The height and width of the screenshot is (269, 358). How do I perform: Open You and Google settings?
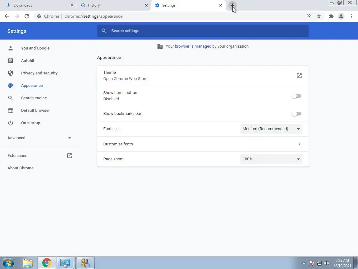coord(35,48)
